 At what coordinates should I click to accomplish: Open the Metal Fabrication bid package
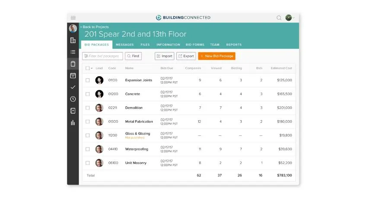[x=139, y=122]
